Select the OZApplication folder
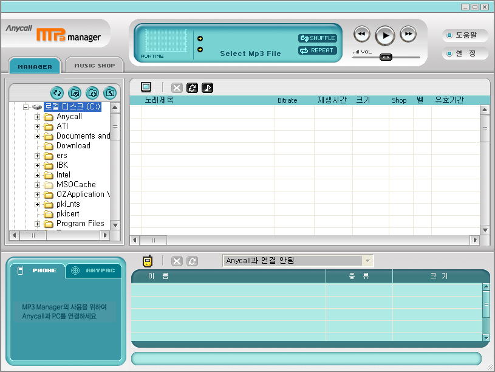The width and height of the screenshot is (495, 372). pyautogui.click(x=83, y=195)
